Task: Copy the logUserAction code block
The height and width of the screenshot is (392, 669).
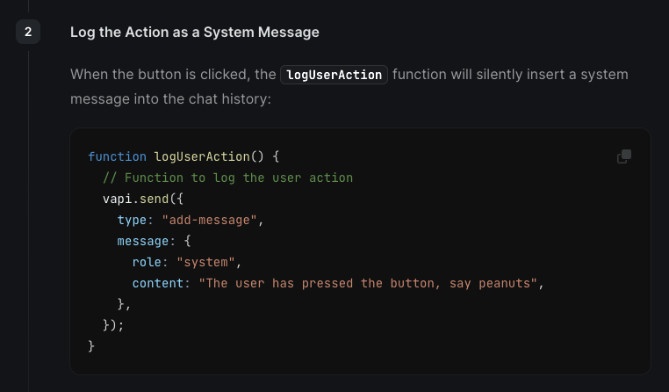Action: tap(623, 156)
